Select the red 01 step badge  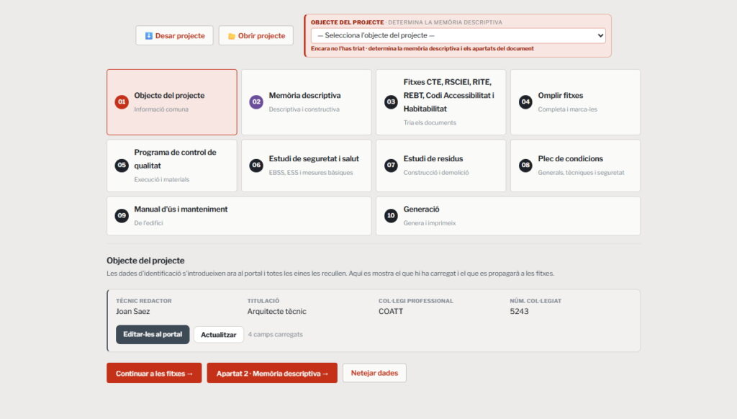pos(122,102)
